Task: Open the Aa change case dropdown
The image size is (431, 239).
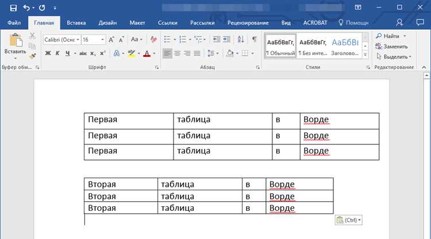Action: [137, 40]
